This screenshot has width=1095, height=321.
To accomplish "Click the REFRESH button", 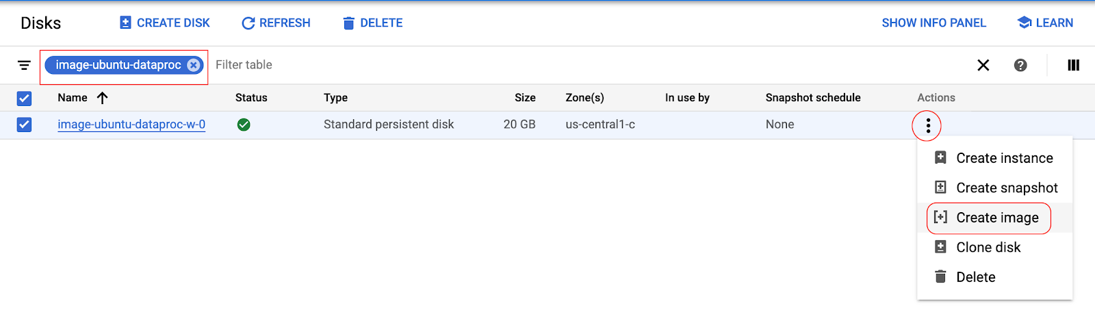I will (276, 23).
